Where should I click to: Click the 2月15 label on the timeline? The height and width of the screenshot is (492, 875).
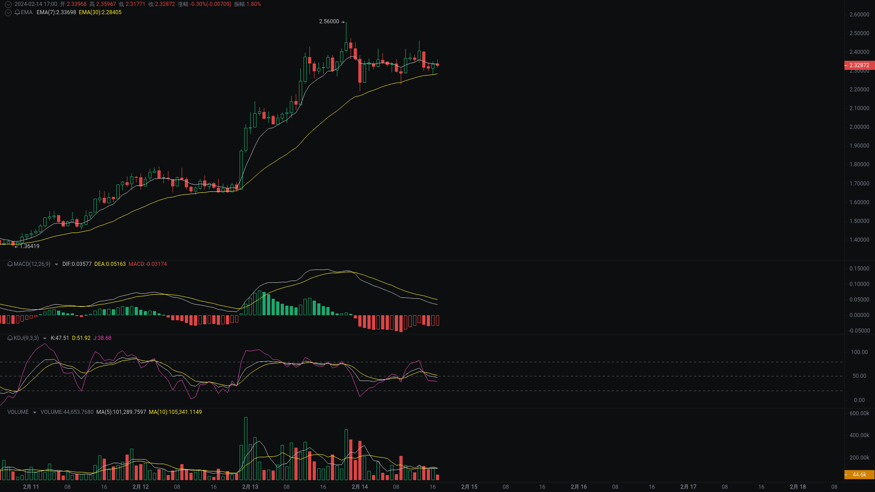469,487
